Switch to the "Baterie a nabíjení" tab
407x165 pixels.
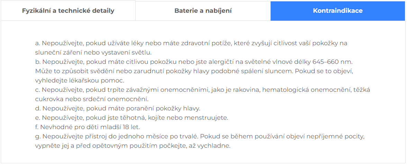(x=203, y=11)
